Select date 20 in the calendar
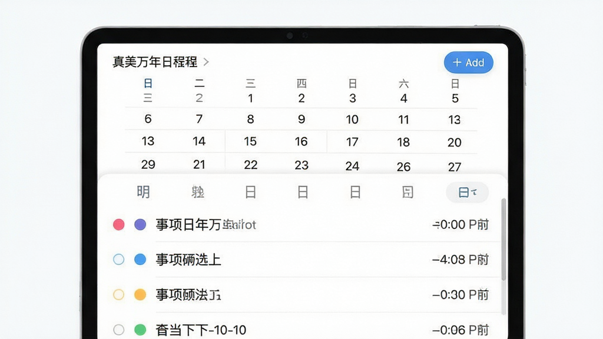This screenshot has width=603, height=339. pyautogui.click(x=455, y=142)
